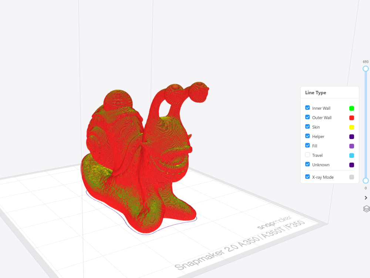This screenshot has height=278, width=370.
Task: Click the dark purple Helper color swatch
Action: tap(351, 137)
